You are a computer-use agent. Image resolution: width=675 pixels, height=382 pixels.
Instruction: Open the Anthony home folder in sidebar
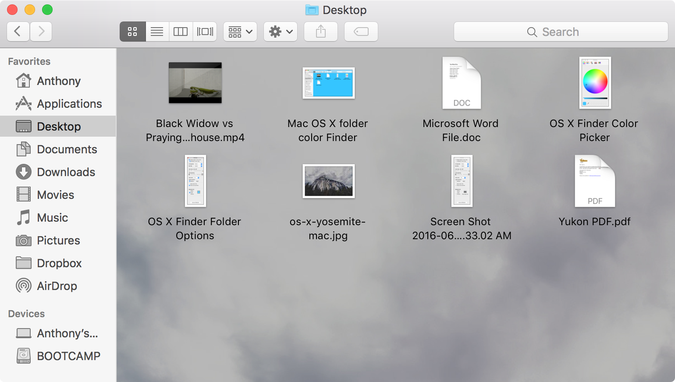[x=58, y=81]
